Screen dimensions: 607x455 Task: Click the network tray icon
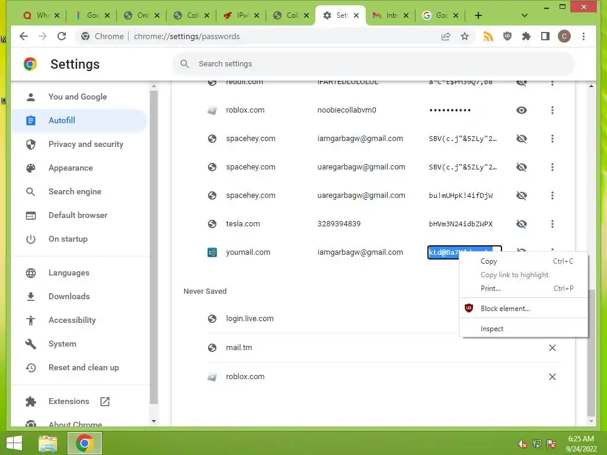point(537,444)
